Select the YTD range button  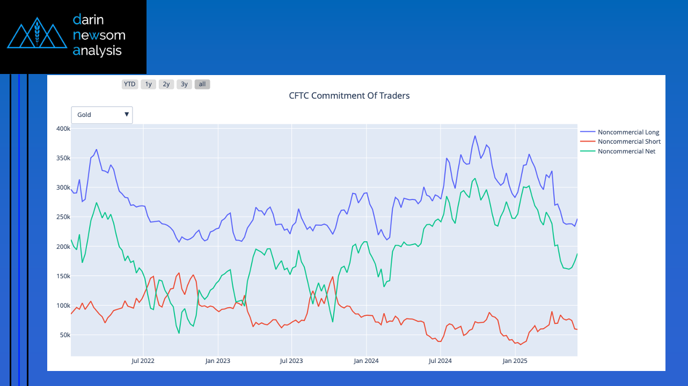click(x=129, y=84)
